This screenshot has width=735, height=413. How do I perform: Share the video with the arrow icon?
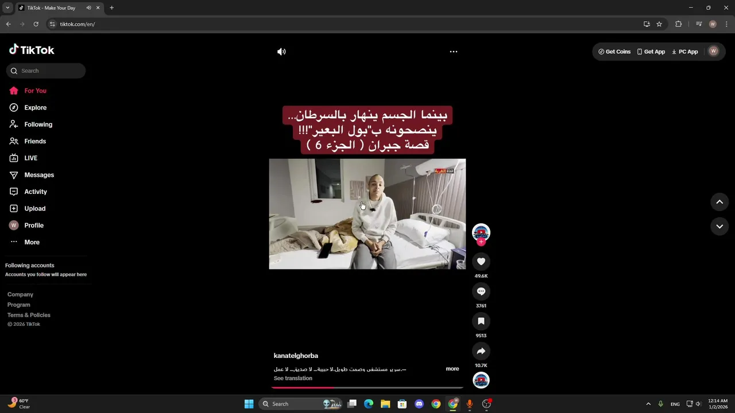click(x=481, y=351)
